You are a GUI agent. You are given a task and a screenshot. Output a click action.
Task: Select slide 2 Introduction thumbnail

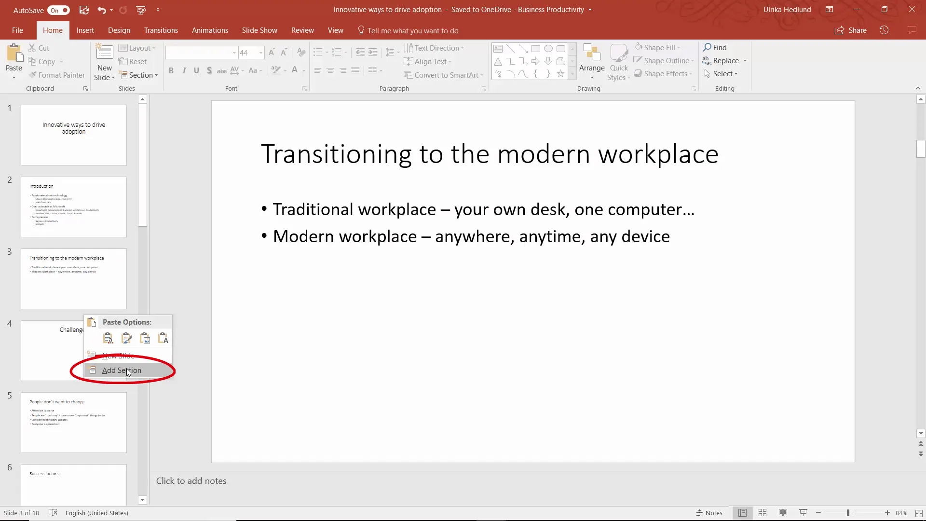pos(74,207)
